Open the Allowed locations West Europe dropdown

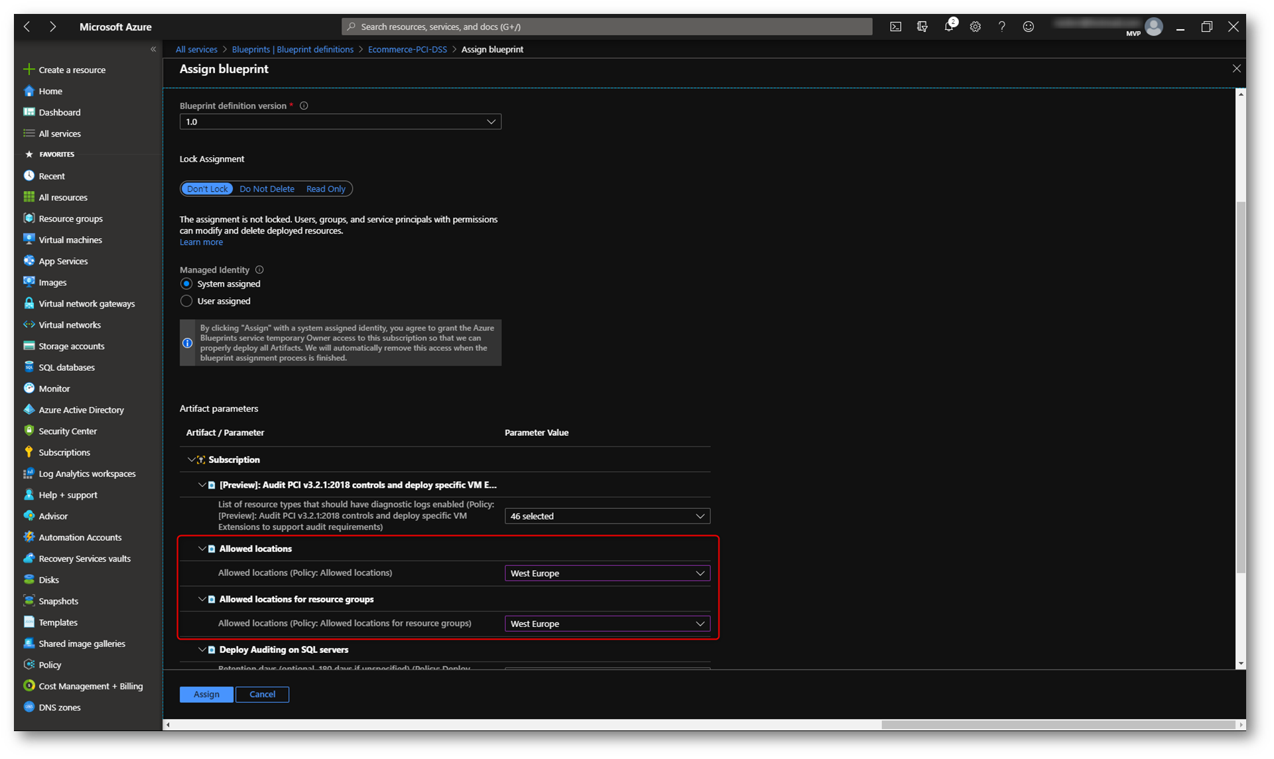607,573
